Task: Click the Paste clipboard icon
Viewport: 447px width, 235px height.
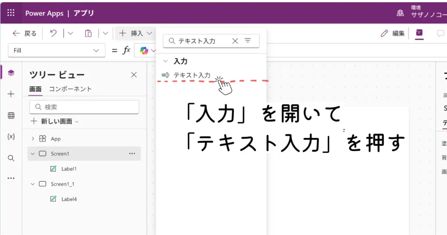Action: 88,33
